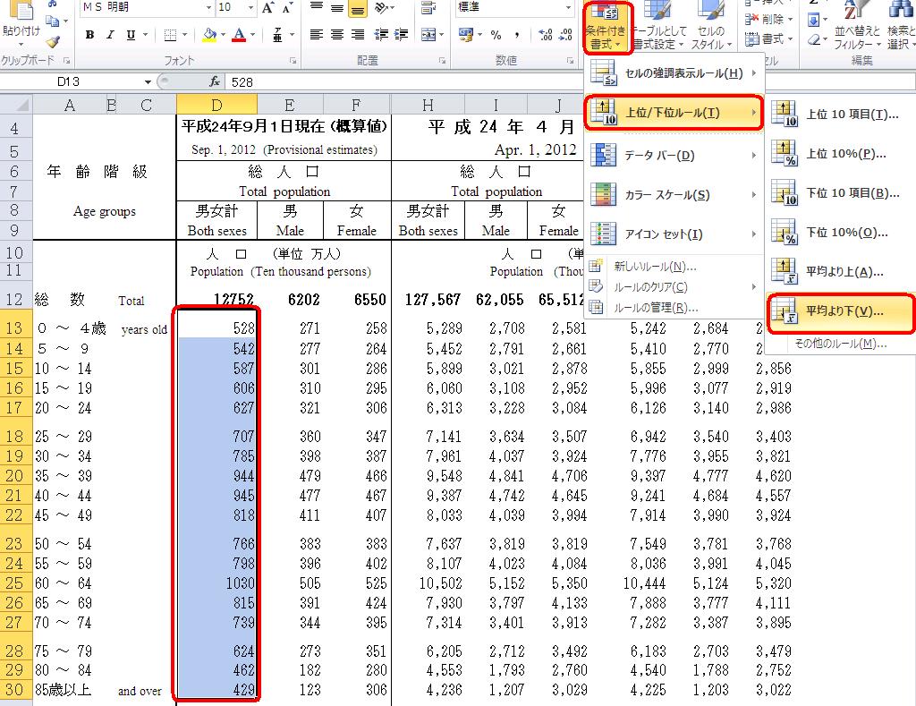The image size is (916, 706).
Task: Click the format painter brush icon
Action: [53, 41]
